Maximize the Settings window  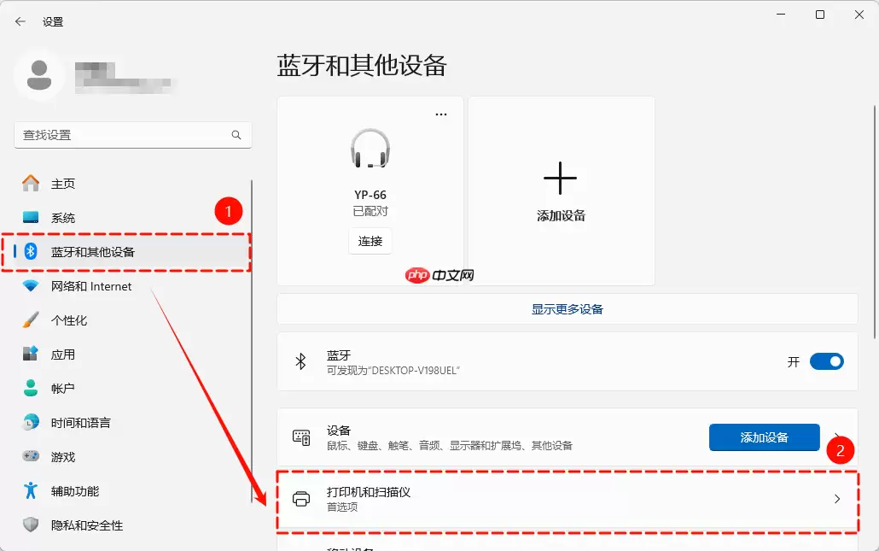(x=819, y=15)
